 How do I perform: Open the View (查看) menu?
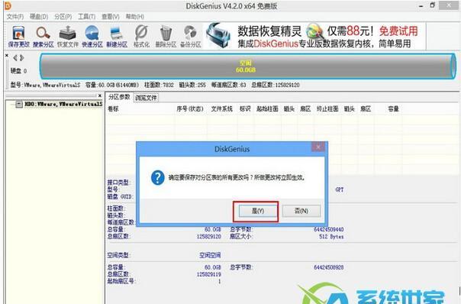110,17
